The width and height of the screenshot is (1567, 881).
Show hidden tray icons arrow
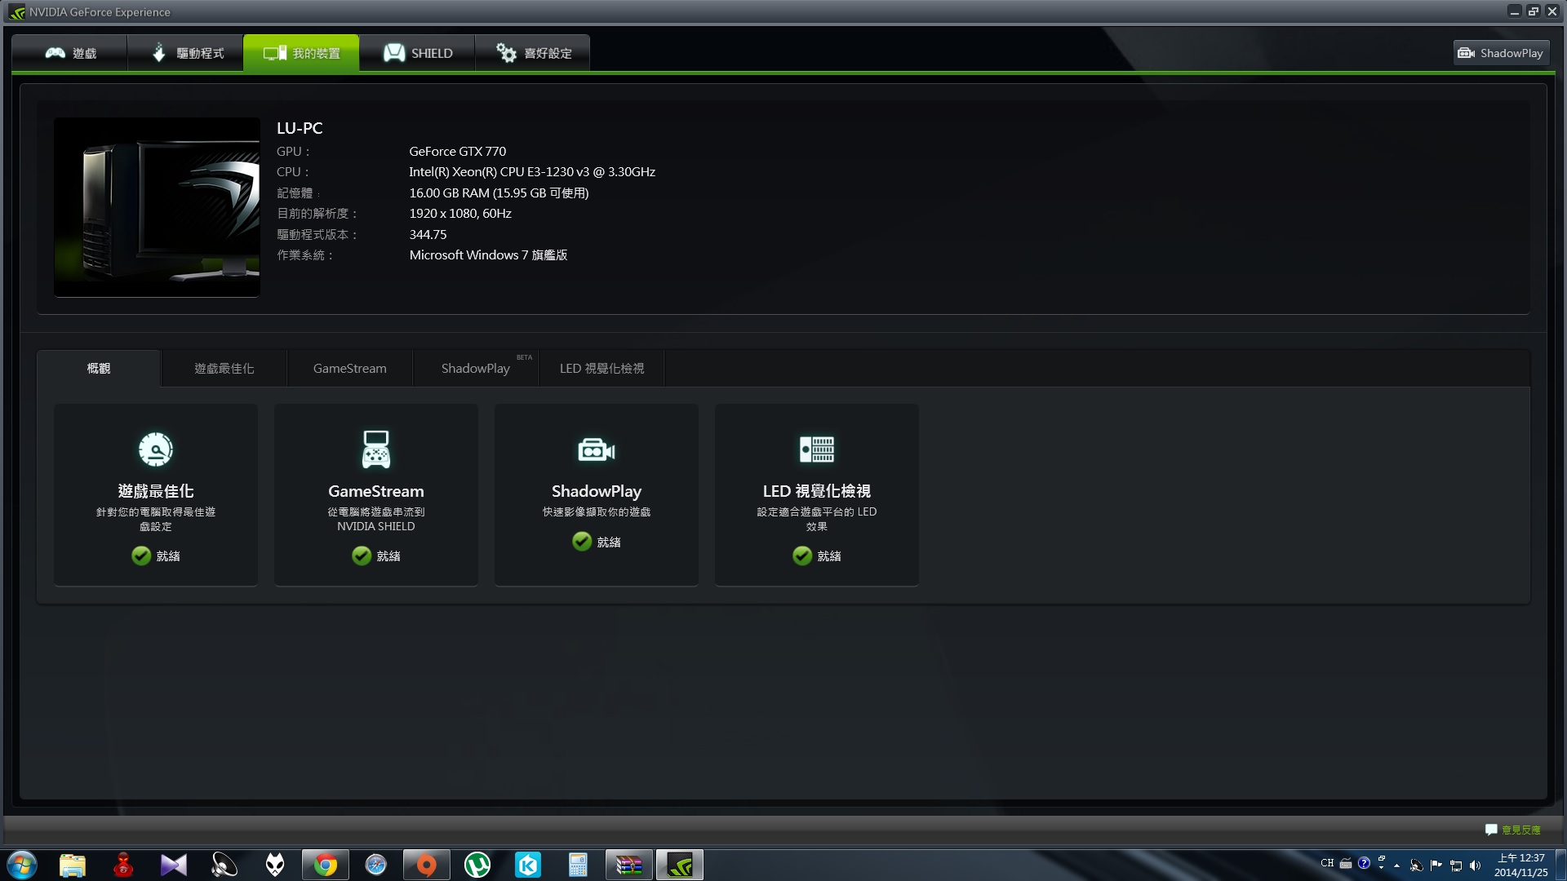coord(1397,866)
